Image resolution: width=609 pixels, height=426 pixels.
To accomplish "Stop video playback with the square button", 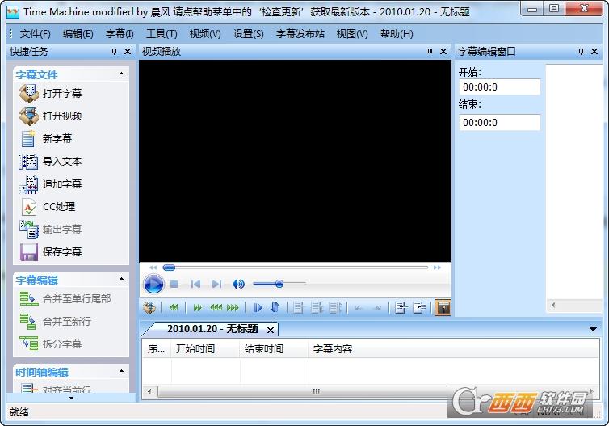I will [x=174, y=285].
